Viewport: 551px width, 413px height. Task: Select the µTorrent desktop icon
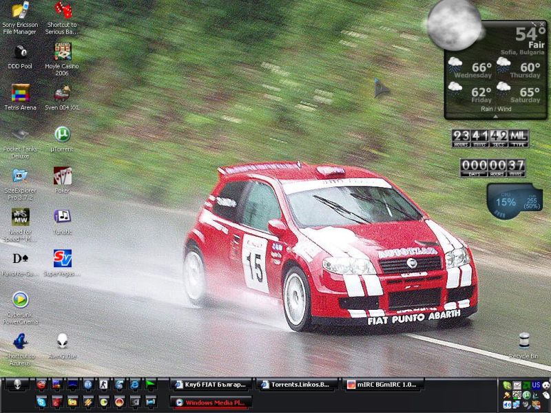(62, 140)
